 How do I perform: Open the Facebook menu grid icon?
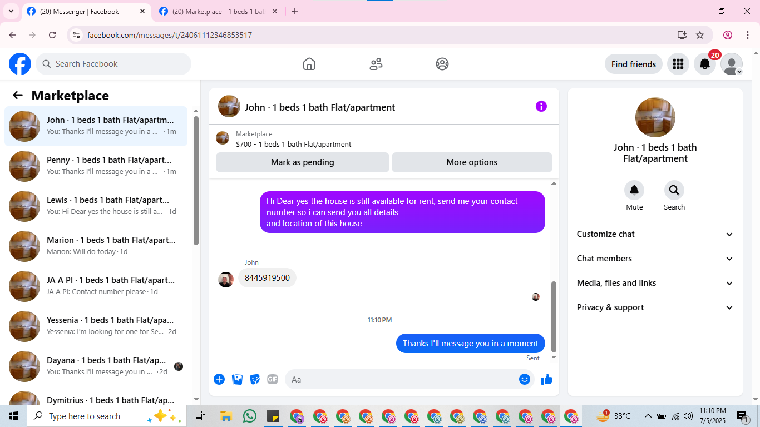click(678, 64)
